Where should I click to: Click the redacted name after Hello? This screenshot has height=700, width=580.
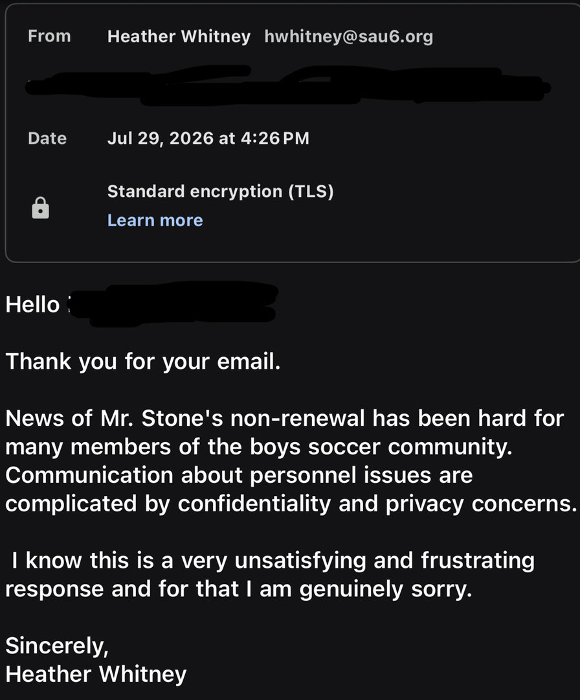click(174, 303)
